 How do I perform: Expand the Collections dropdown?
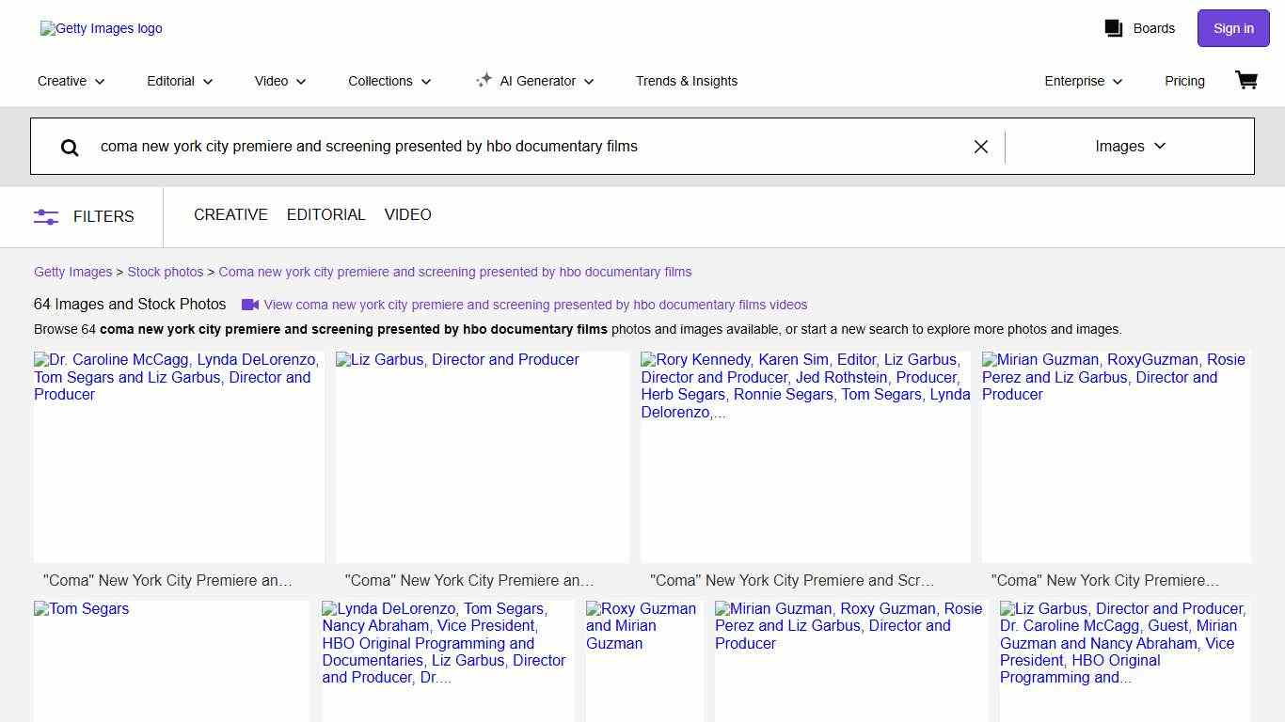click(389, 81)
